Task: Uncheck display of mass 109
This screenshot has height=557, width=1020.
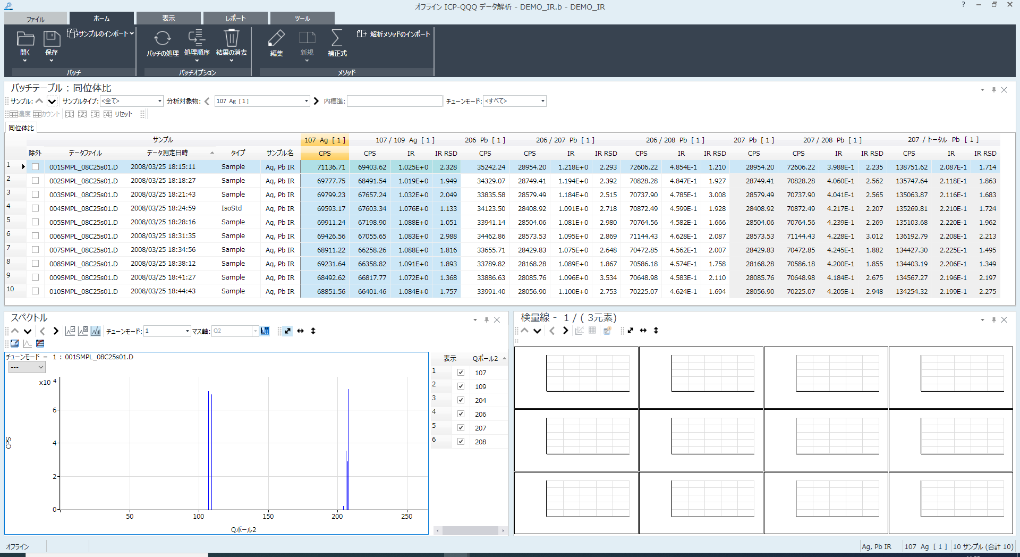Action: pyautogui.click(x=461, y=386)
